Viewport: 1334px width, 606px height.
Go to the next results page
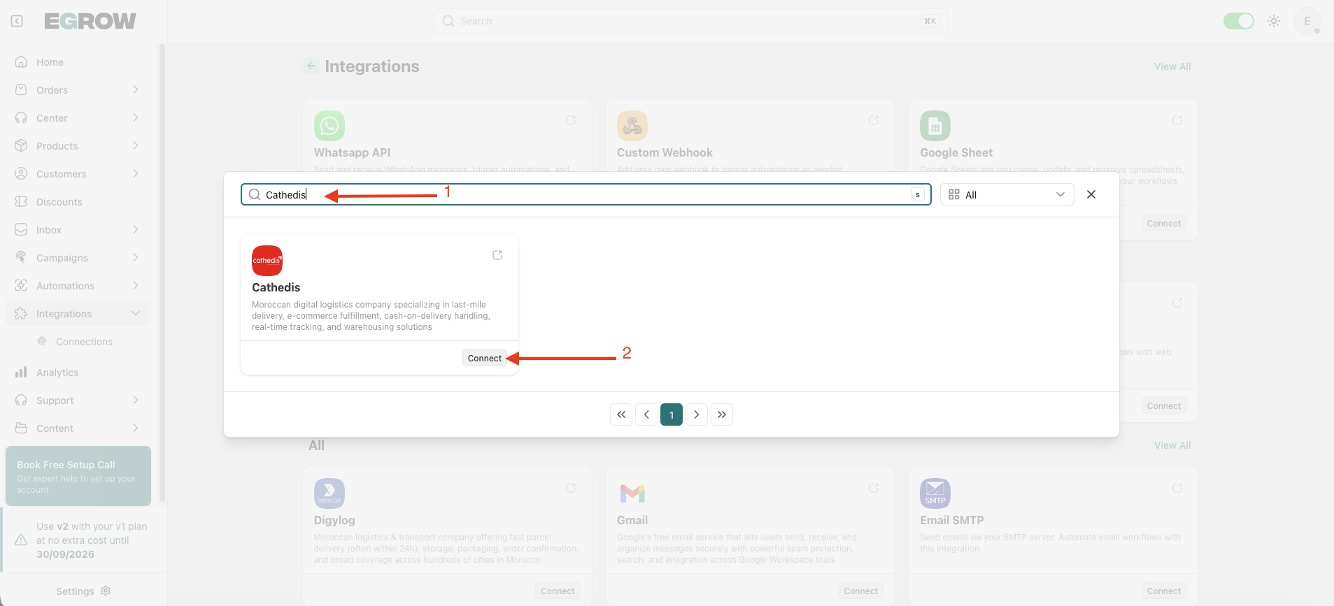[697, 414]
